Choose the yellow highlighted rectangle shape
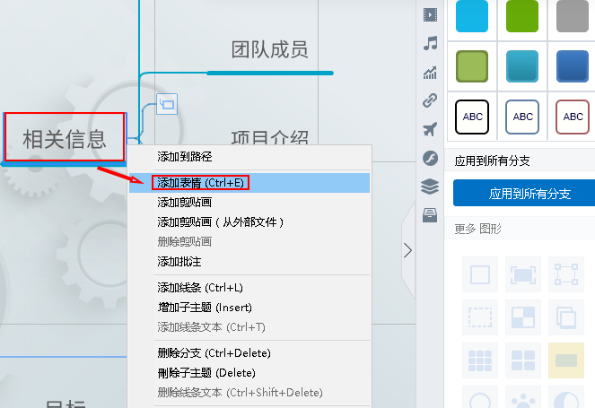The height and width of the screenshot is (408, 595). pos(565,360)
